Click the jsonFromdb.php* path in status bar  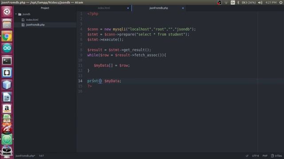[25, 156]
